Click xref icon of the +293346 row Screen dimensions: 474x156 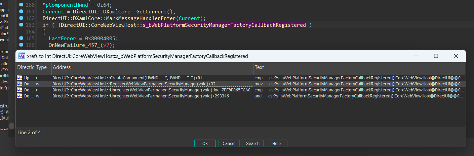[x=20, y=96]
